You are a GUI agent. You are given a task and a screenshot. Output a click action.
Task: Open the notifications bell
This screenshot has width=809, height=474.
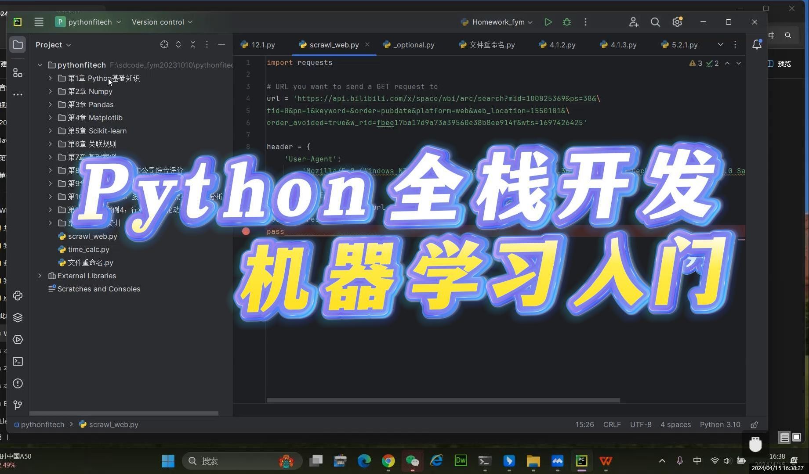coord(757,44)
